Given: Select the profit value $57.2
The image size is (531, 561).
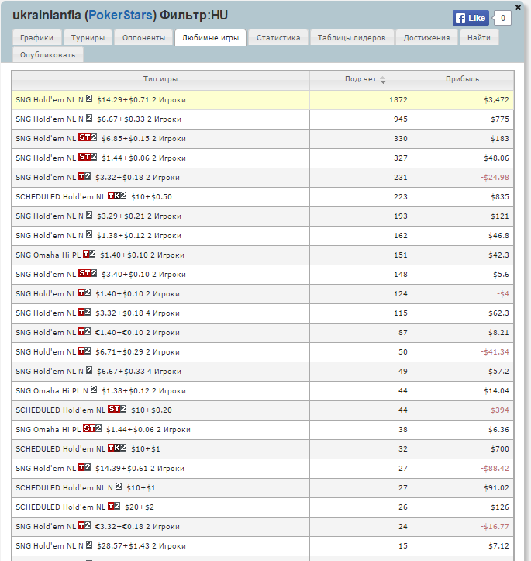Looking at the screenshot, I should [x=499, y=372].
